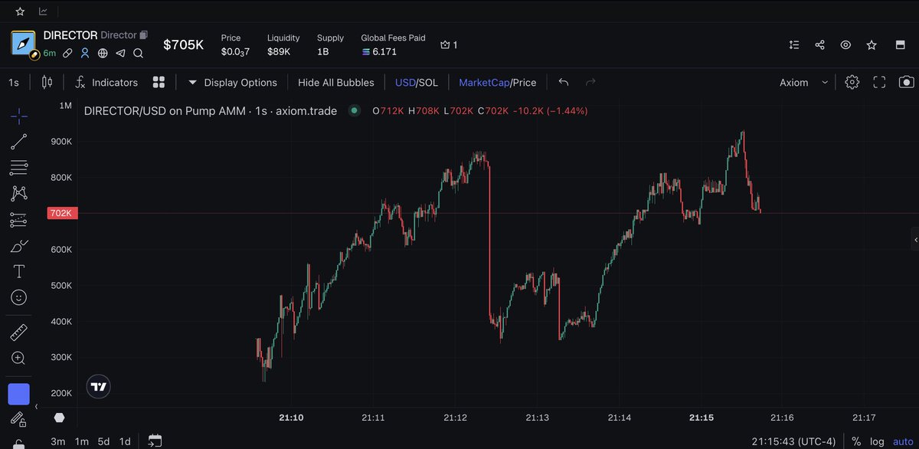
Task: Open the Indicators menu
Action: pyautogui.click(x=106, y=82)
